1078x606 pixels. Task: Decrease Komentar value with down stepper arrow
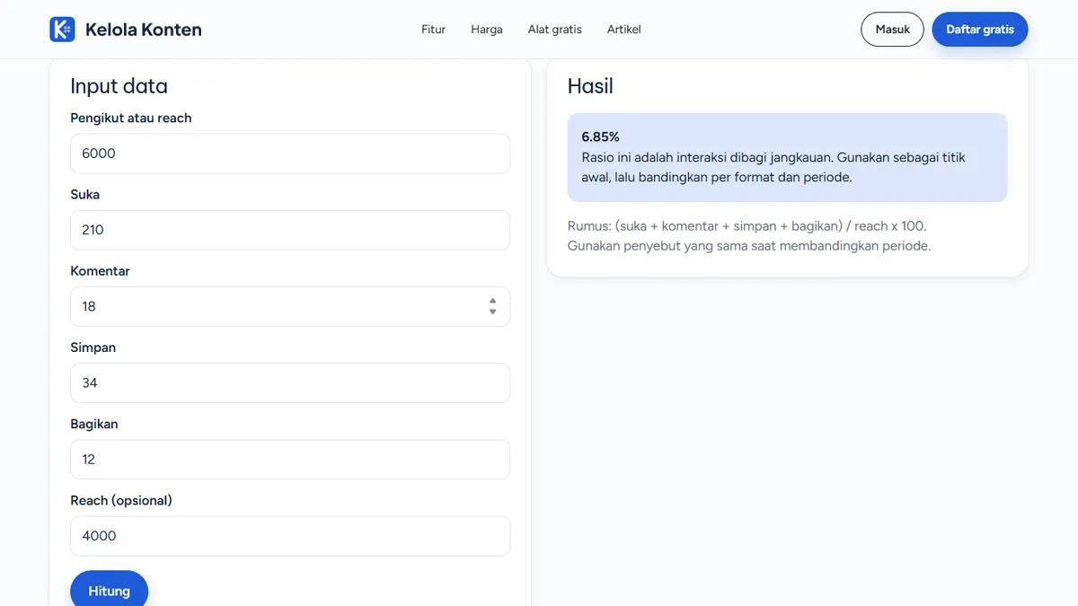click(x=492, y=312)
